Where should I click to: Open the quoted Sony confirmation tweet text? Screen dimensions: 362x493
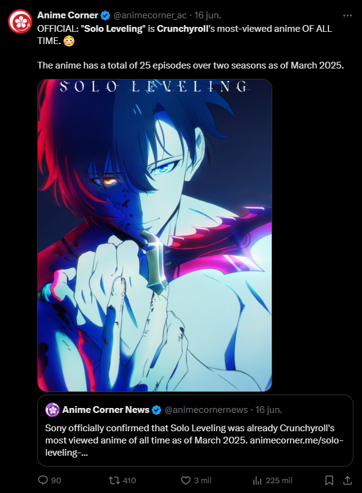coord(195,440)
